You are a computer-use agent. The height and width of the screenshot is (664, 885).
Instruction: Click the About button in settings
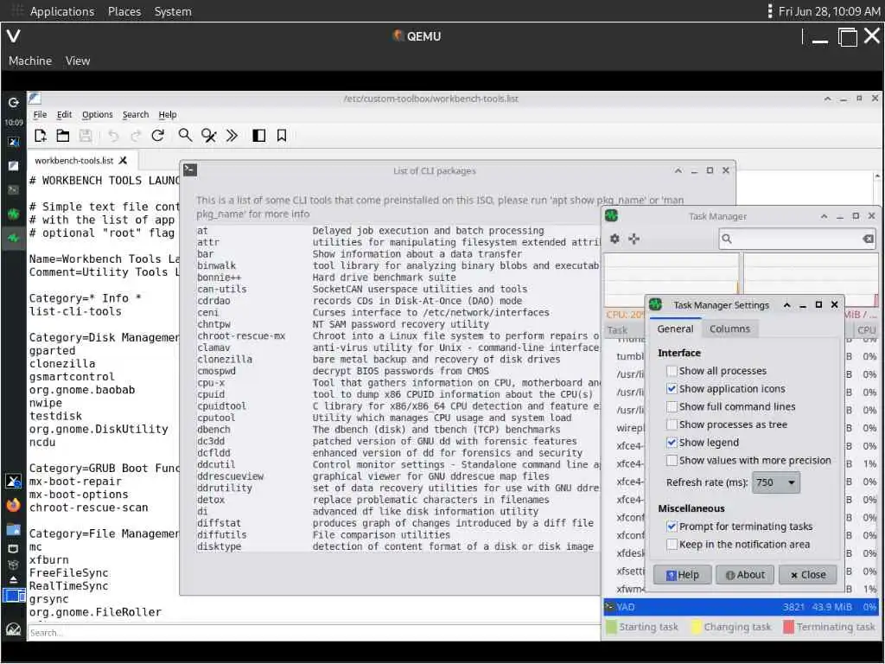[x=745, y=575]
